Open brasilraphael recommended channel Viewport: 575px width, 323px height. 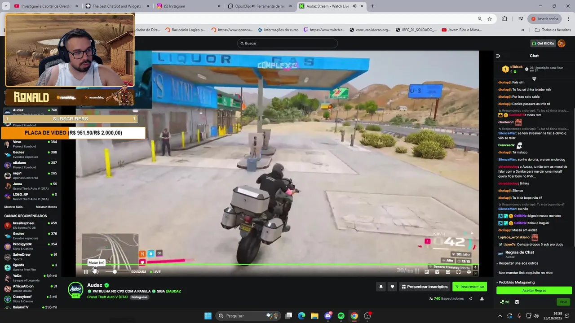[x=31, y=225]
